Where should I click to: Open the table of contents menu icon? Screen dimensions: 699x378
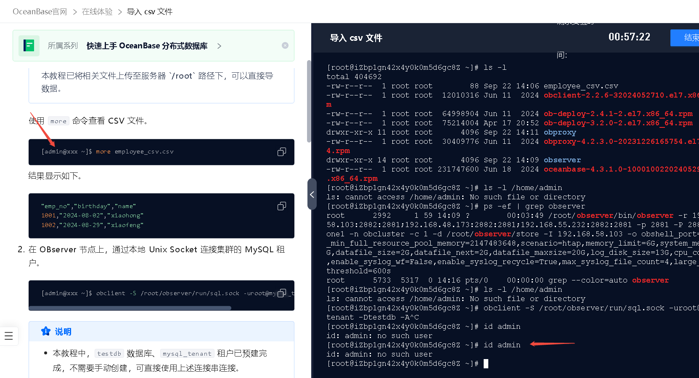[x=9, y=336]
